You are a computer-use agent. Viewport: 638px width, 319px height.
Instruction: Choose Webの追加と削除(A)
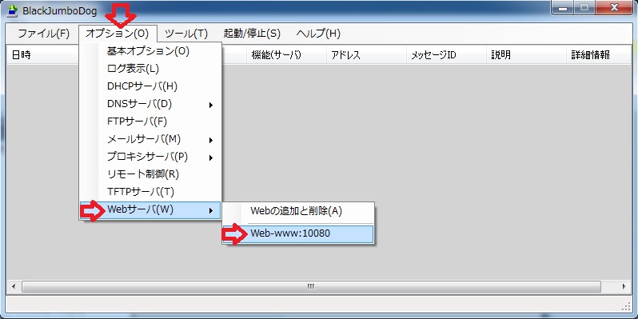pos(298,211)
